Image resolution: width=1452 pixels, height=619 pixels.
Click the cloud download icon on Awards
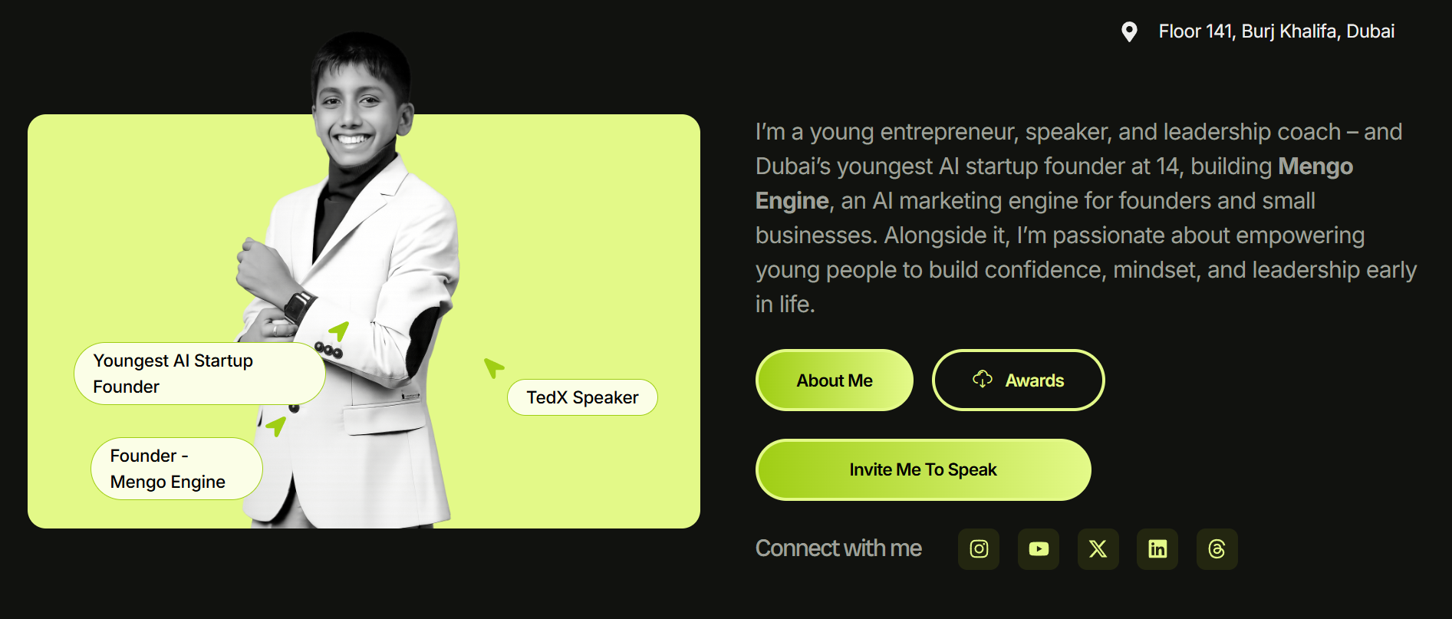983,379
